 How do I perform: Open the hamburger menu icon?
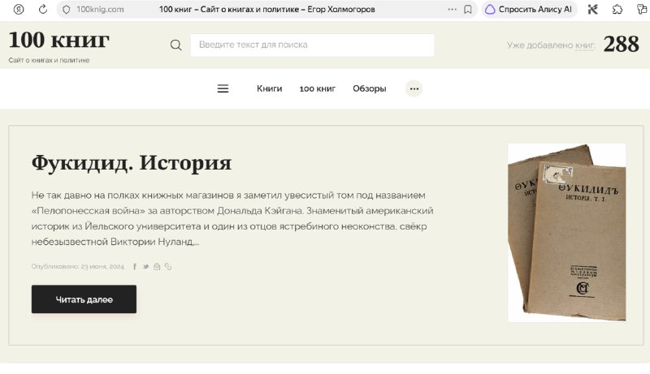223,88
